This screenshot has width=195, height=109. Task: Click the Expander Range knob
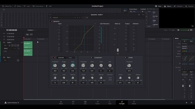pos(64,65)
